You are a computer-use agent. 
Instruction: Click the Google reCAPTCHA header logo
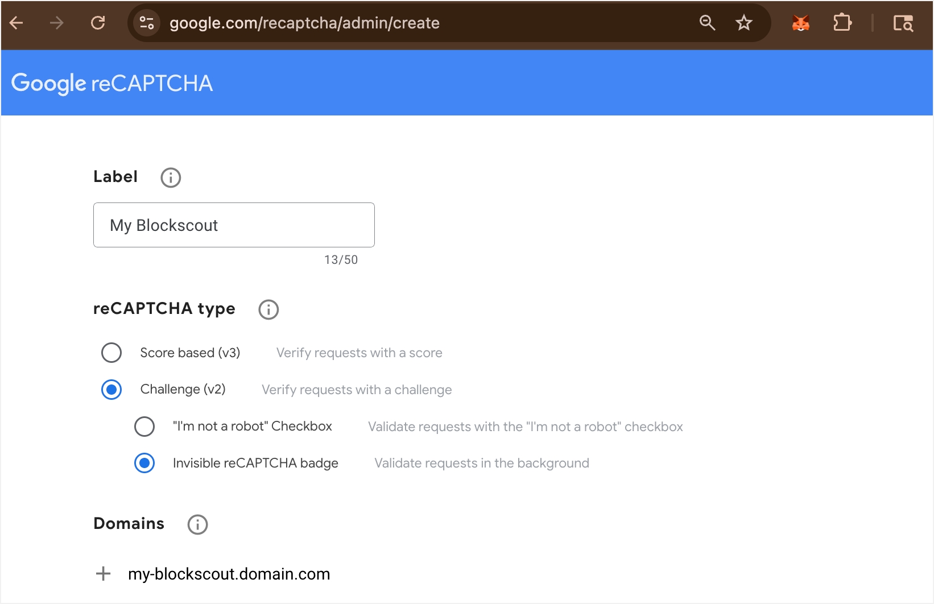coord(112,83)
